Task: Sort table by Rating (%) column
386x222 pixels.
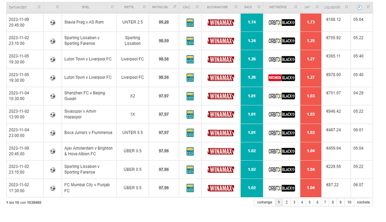Action: 163,8
